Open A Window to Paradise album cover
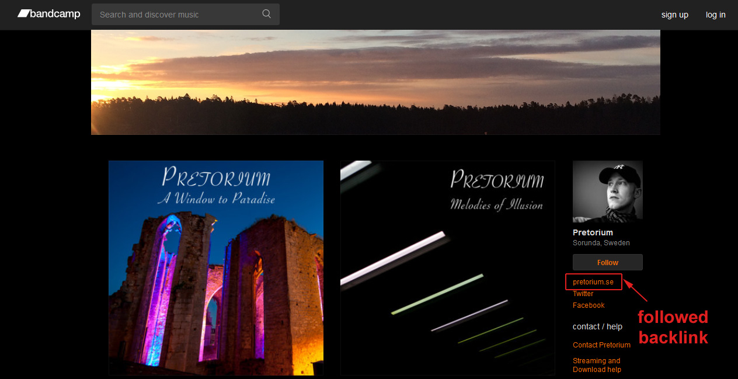 pos(216,267)
